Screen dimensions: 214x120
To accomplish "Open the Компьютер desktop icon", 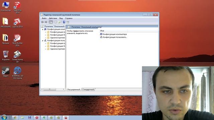I will (x=6, y=6).
